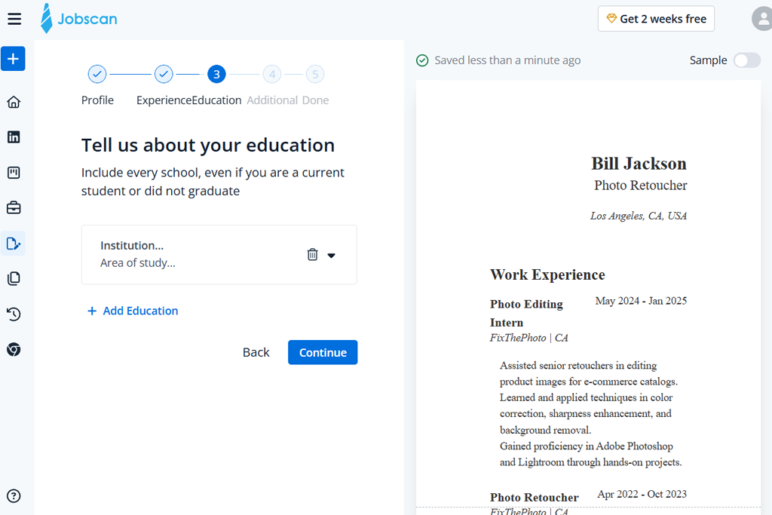The height and width of the screenshot is (515, 772).
Task: Open the hamburger menu
Action: (14, 19)
